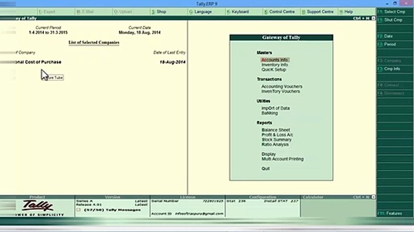Click F3: Cmp Info button
The width and height of the screenshot is (414, 232).
click(395, 69)
